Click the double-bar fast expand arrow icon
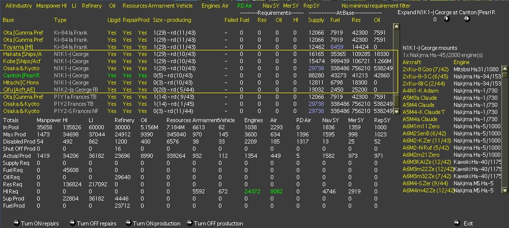The width and height of the screenshot is (509, 228). coord(467,19)
